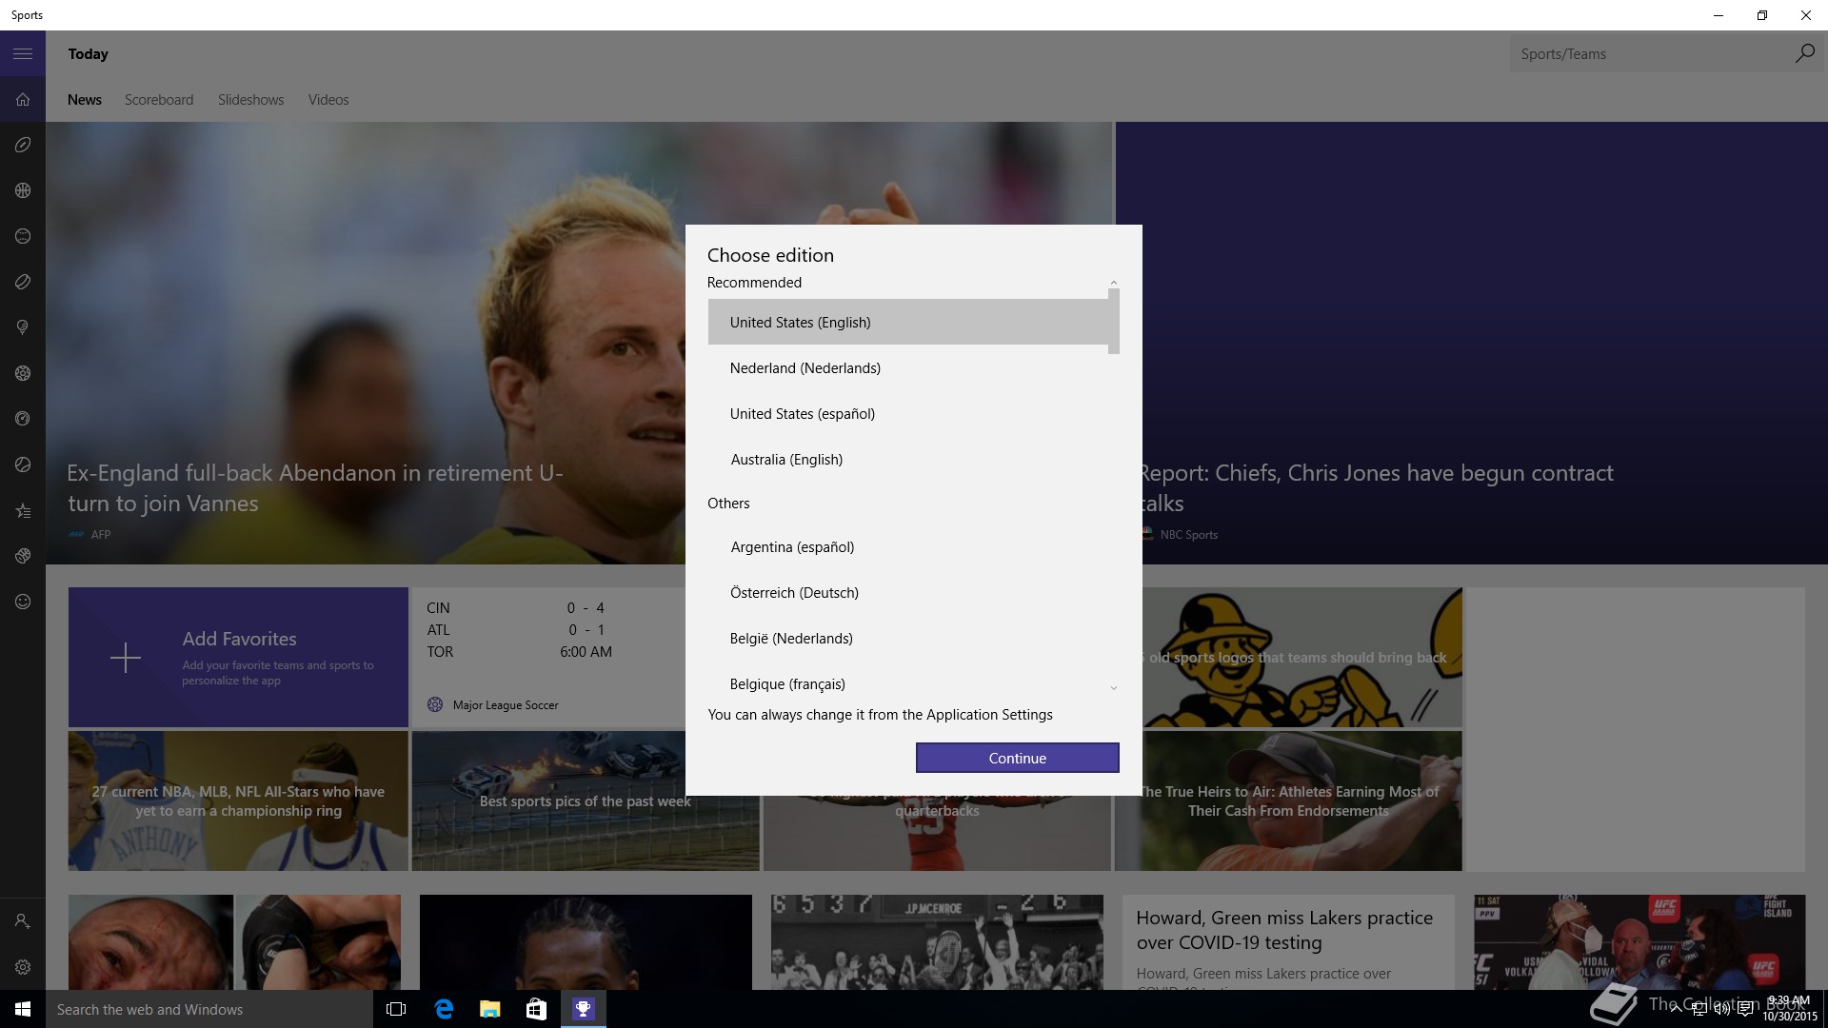Click the edition list scroll-up arrow

tap(1113, 283)
